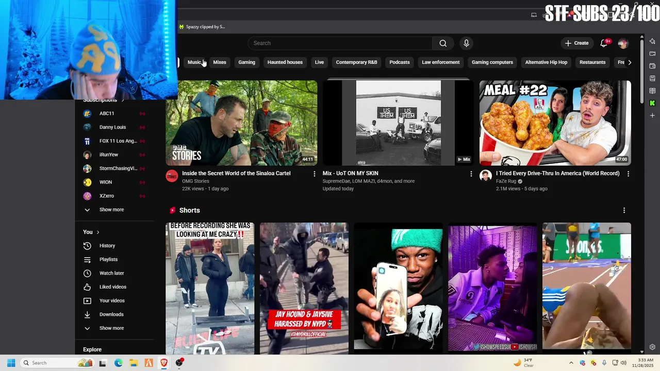The height and width of the screenshot is (371, 660).
Task: Open Playlists in sidebar
Action: tap(114, 260)
